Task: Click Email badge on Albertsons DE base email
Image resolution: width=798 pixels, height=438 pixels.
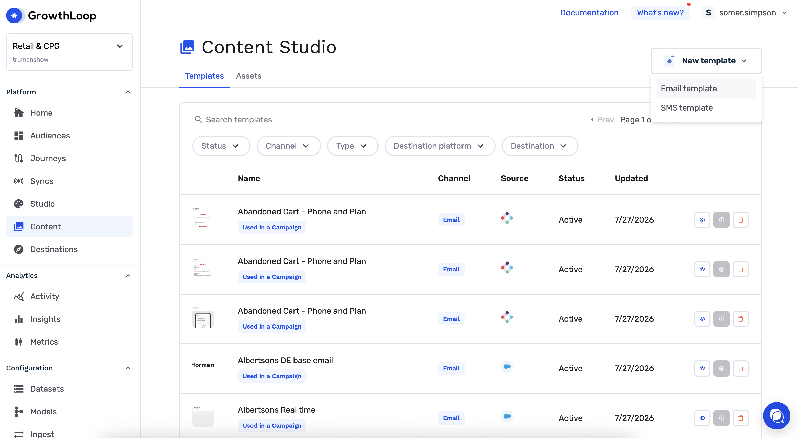Action: click(451, 368)
